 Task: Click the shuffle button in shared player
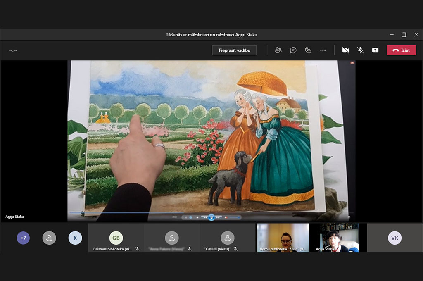186,217
